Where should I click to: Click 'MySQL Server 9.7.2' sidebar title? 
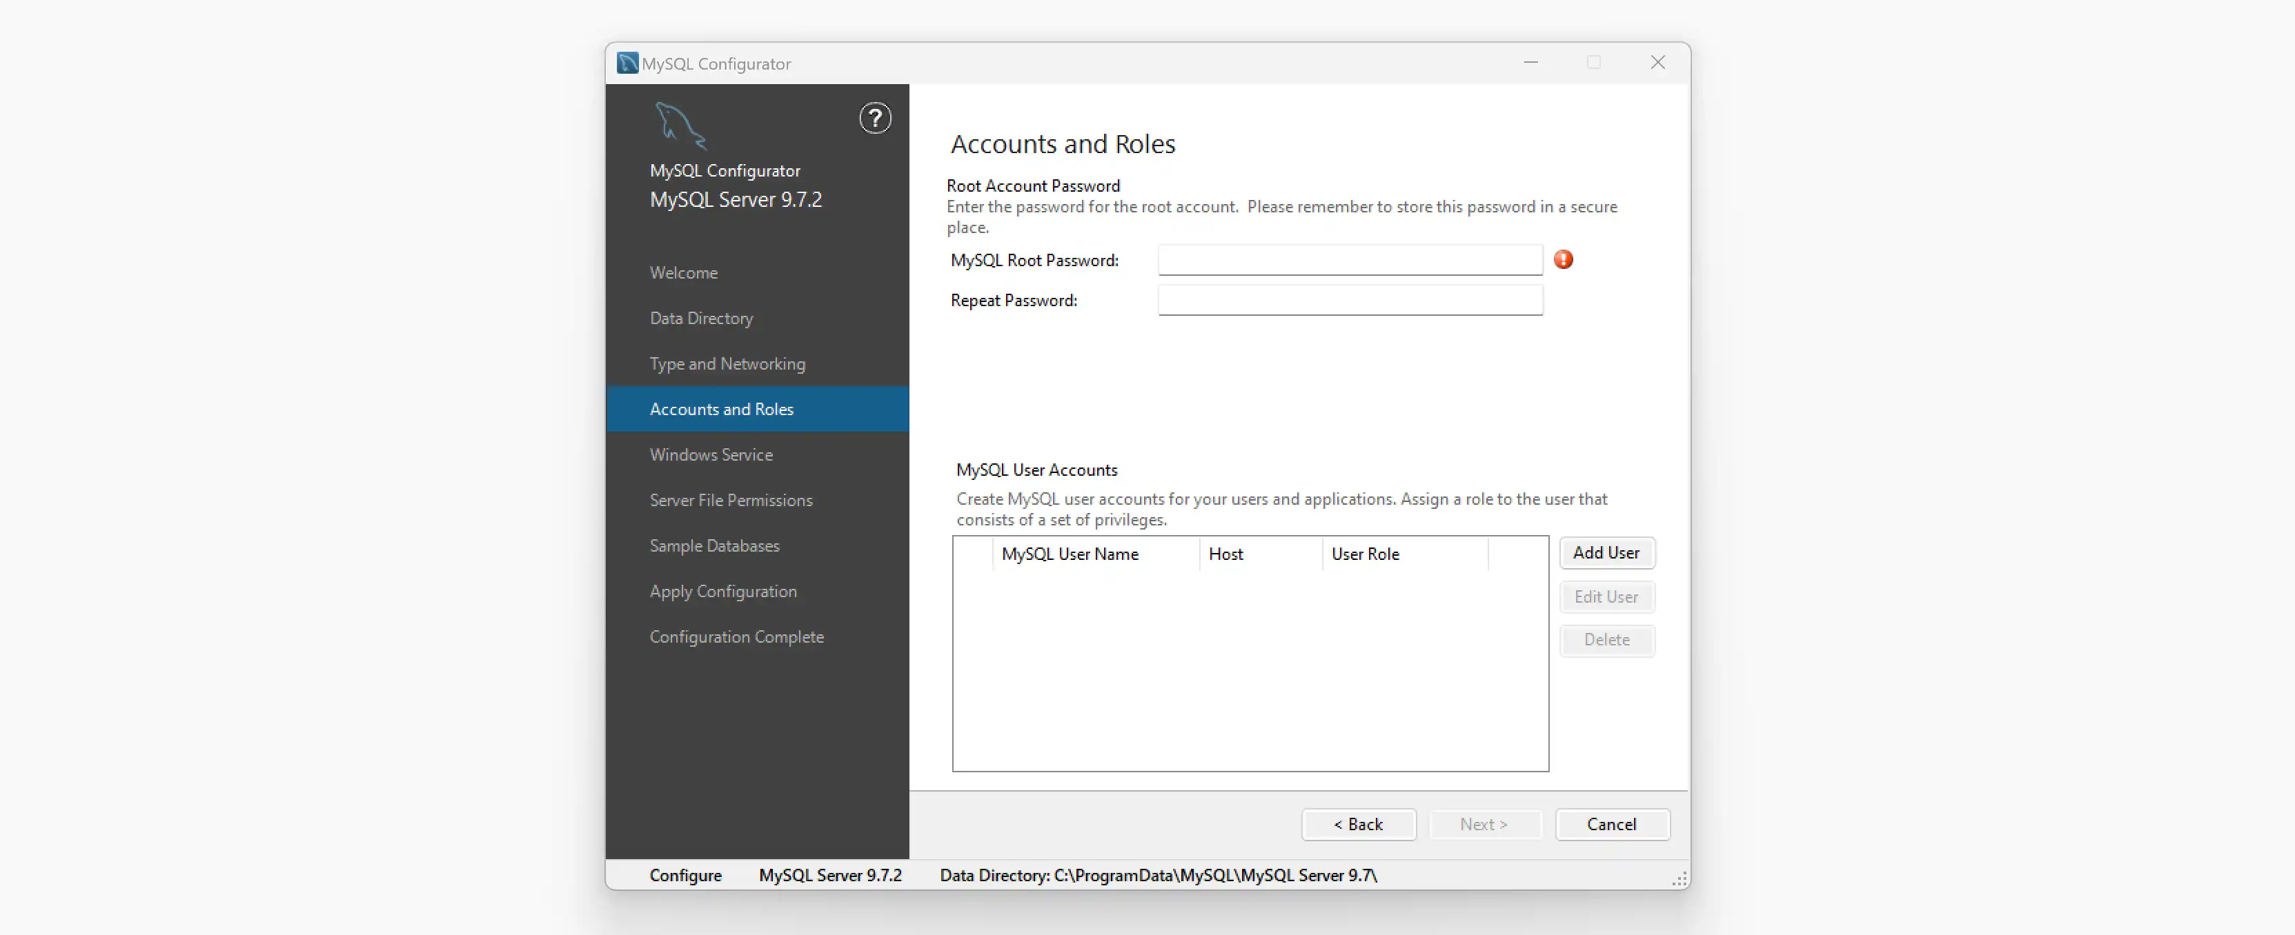pyautogui.click(x=736, y=199)
